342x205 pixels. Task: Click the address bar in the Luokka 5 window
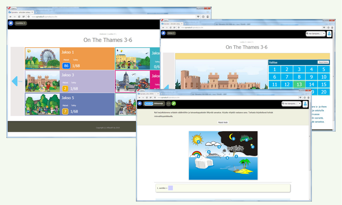(111, 17)
